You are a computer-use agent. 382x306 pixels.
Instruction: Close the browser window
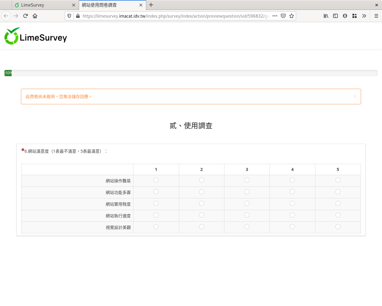point(377,5)
